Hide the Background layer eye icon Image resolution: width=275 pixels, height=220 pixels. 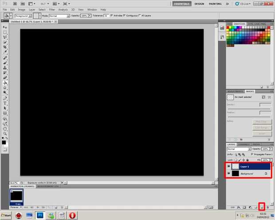tap(229, 173)
